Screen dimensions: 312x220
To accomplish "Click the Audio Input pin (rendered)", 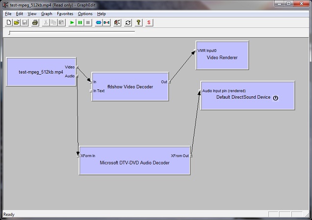I will tap(200, 91).
